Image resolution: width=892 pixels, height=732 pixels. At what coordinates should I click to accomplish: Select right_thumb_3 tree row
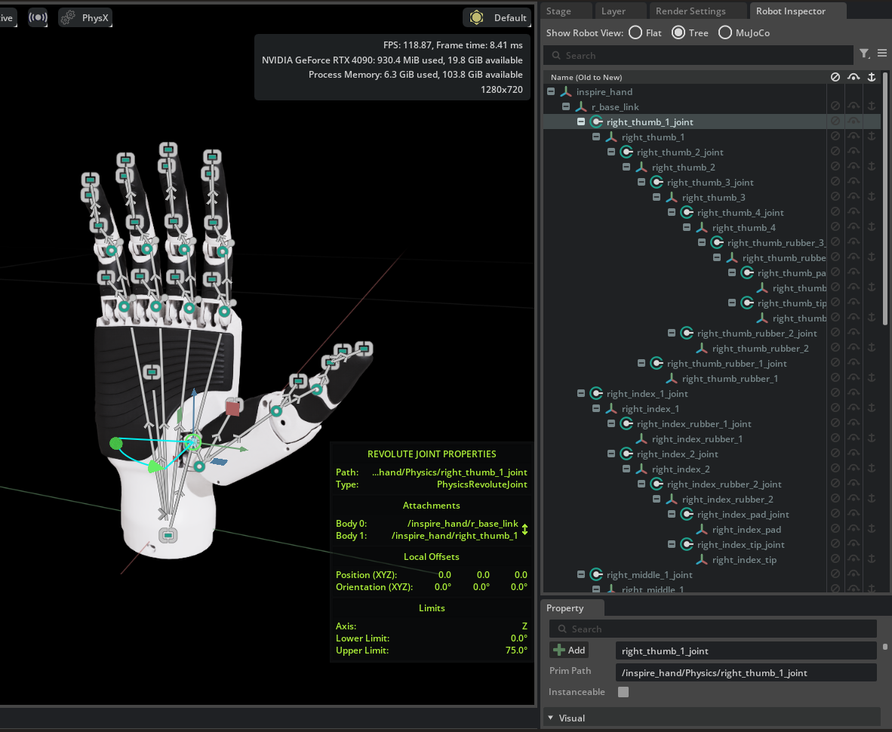tap(713, 198)
